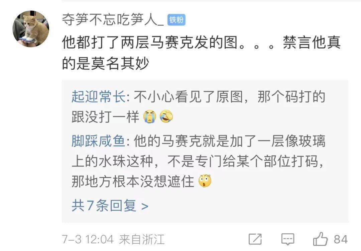
Task: Tap the like count 84
Action: pos(341,239)
